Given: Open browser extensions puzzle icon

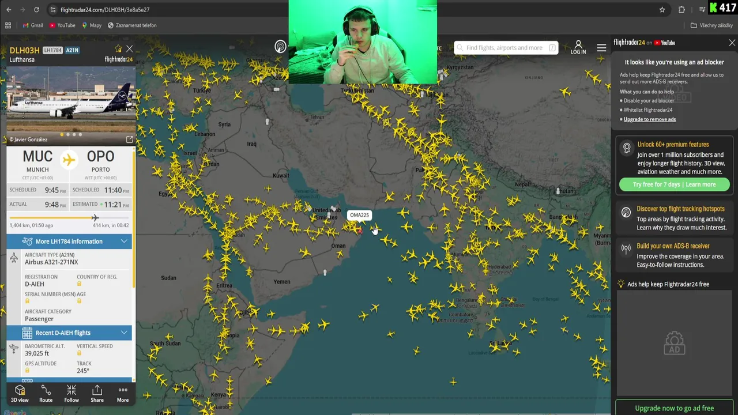Looking at the screenshot, I should 681,10.
